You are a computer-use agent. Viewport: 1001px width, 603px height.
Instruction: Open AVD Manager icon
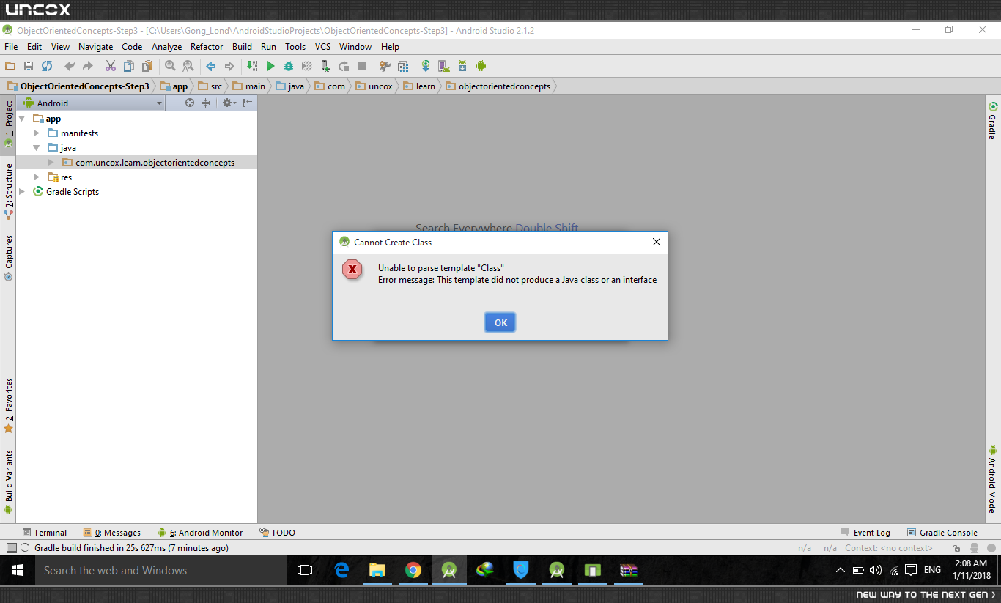click(x=444, y=66)
